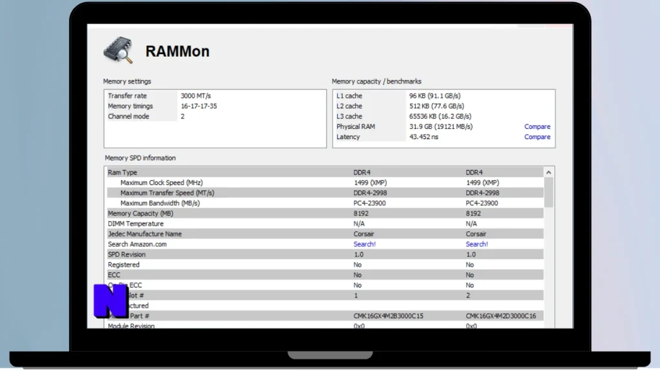Select DIMM Temperature row label
Viewport: 660px width, 371px height.
[135, 224]
